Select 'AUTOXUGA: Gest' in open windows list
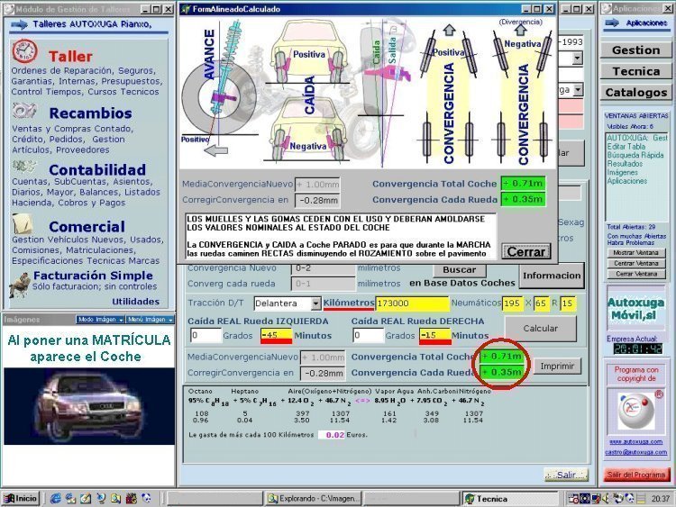 (x=636, y=138)
